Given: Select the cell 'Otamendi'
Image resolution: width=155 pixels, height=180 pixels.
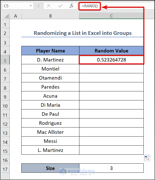Looking at the screenshot, I should click(50, 78).
